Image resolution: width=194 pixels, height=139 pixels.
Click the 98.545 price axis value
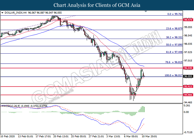point(188,36)
